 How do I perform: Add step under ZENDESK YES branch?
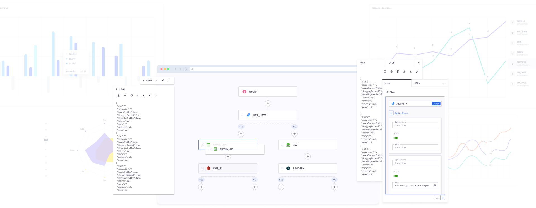click(x=281, y=187)
